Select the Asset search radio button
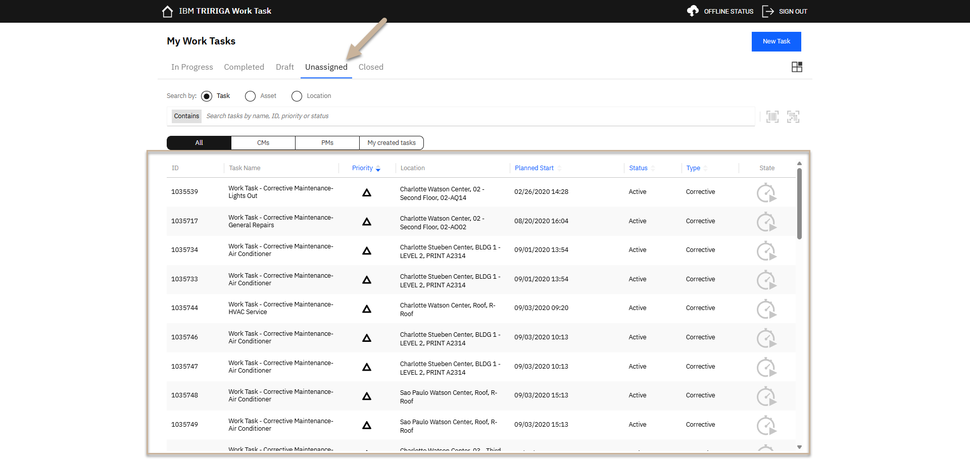970x460 pixels. point(250,96)
